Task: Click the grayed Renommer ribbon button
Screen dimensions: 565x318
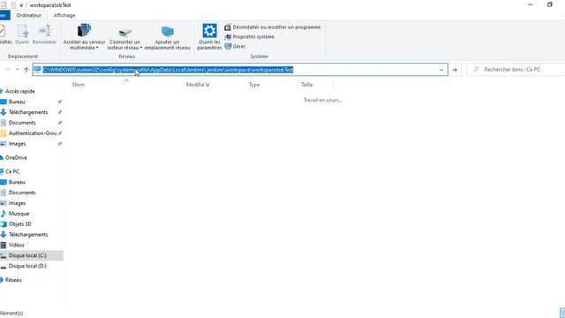Action: [x=44, y=35]
